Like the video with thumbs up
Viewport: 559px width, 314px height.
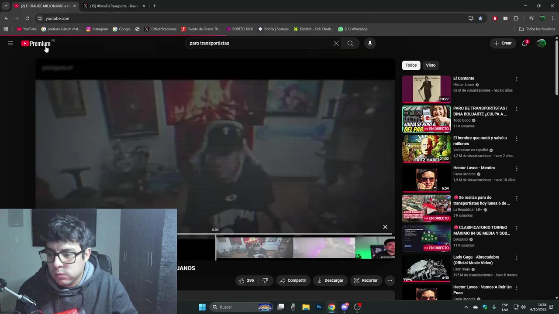246,280
